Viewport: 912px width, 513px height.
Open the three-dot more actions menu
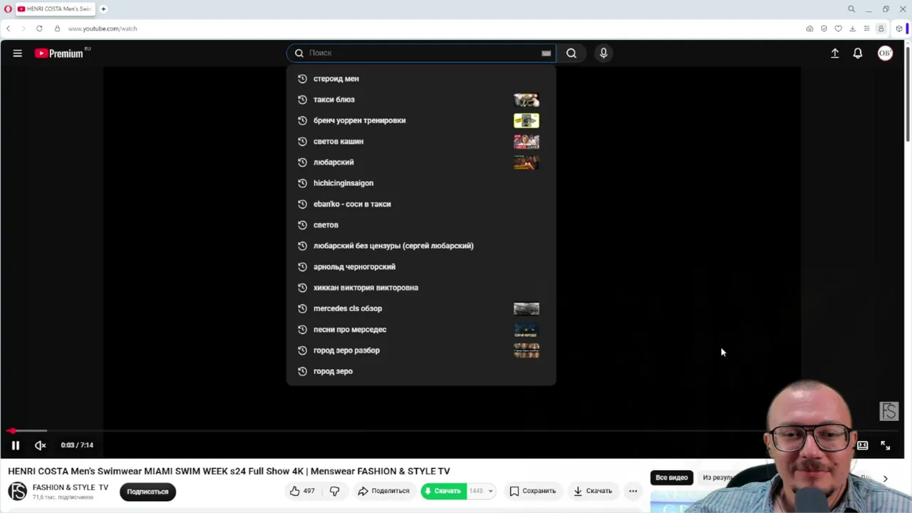pos(633,491)
